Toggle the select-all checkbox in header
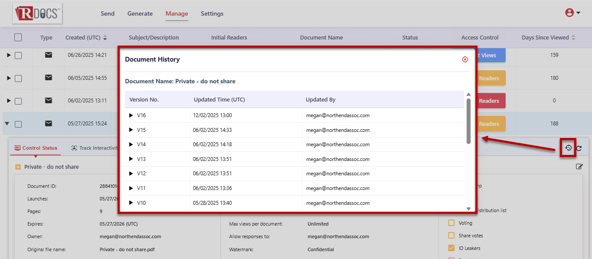The image size is (592, 259). [18, 37]
